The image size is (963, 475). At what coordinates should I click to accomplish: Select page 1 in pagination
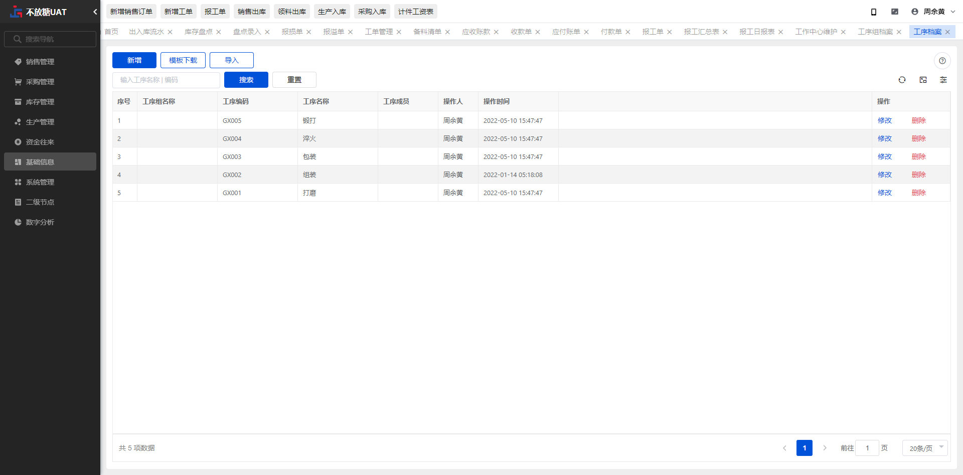pyautogui.click(x=805, y=448)
